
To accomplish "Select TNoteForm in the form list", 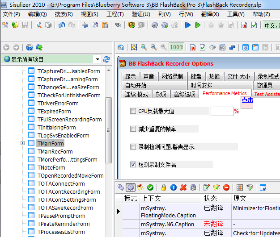I will point(51,167).
